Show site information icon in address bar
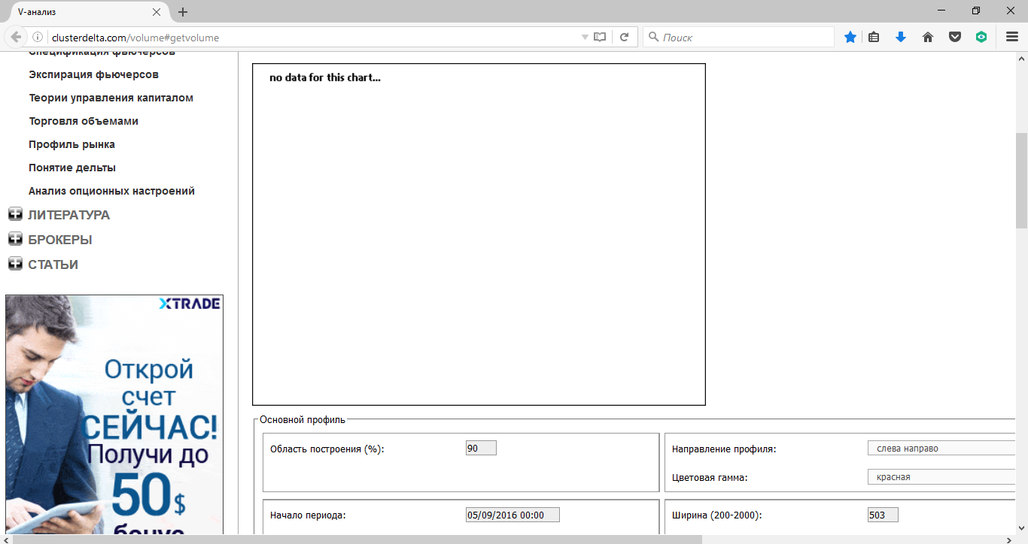This screenshot has height=544, width=1028. pos(38,37)
